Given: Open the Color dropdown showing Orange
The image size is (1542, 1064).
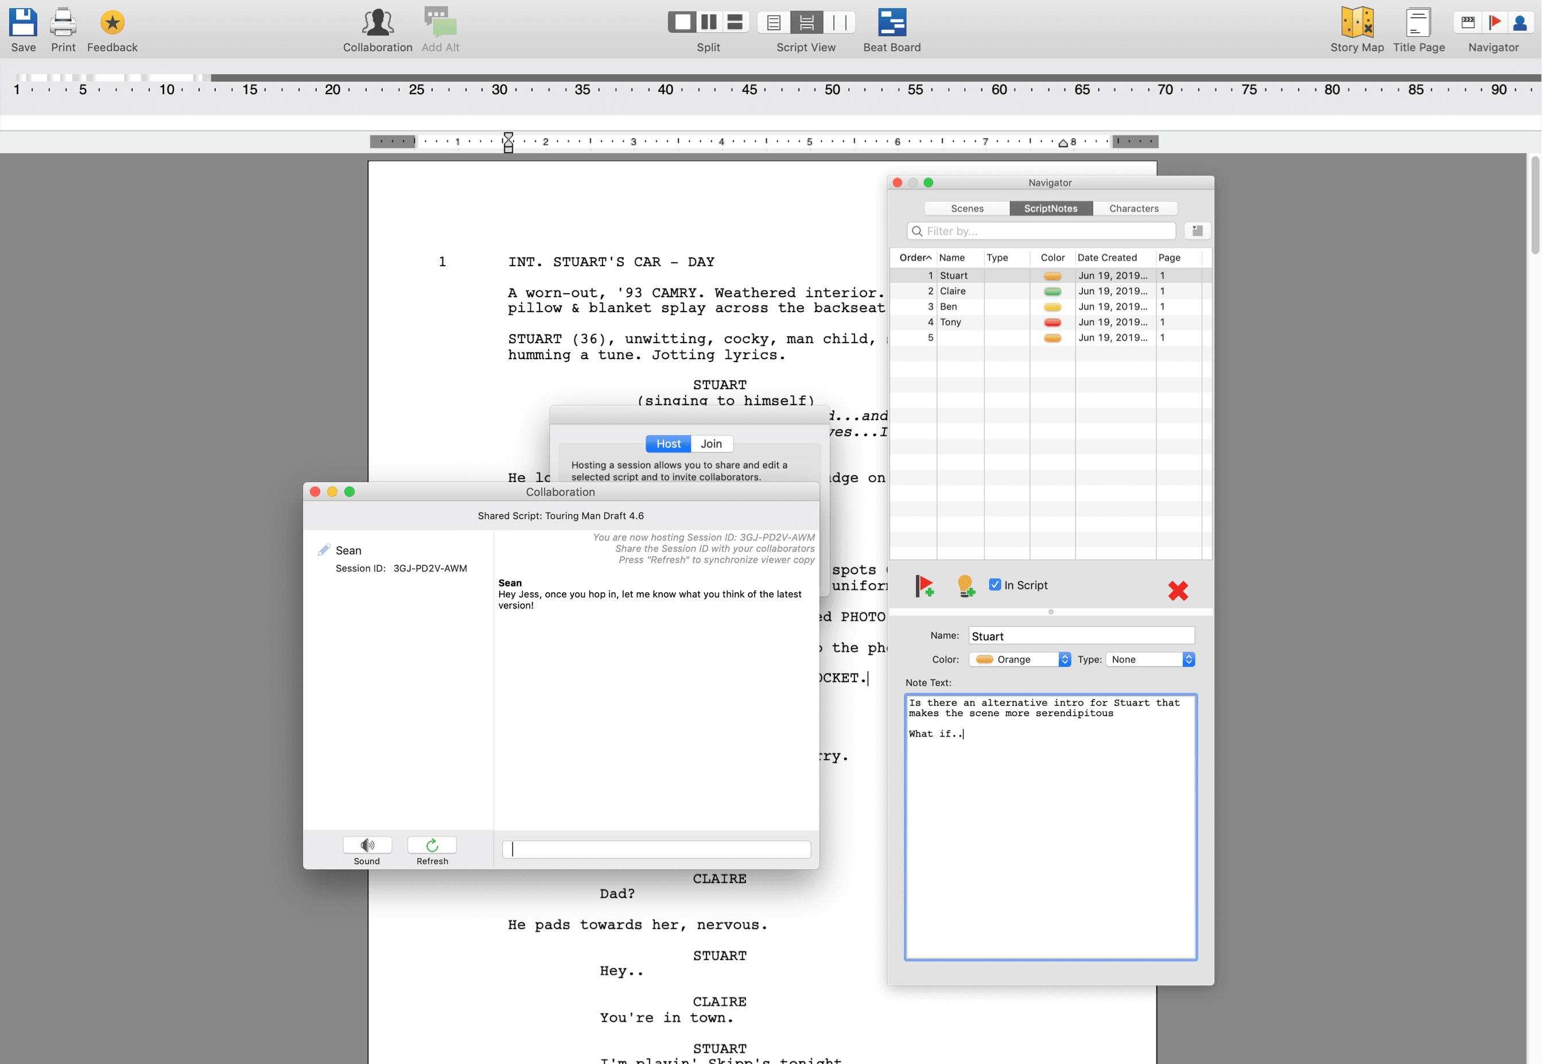Looking at the screenshot, I should (1019, 659).
